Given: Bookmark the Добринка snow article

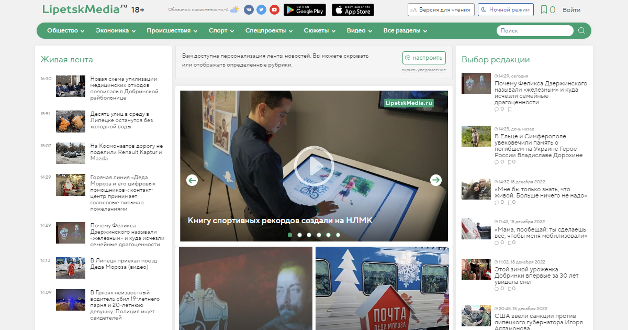Looking at the screenshot, I should point(511,289).
